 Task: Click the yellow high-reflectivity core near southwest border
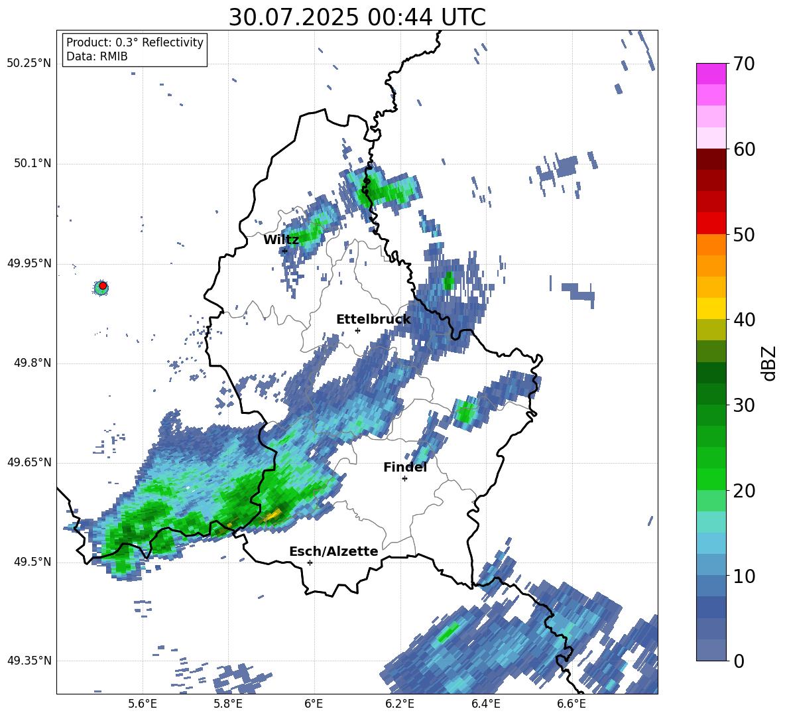(x=273, y=514)
